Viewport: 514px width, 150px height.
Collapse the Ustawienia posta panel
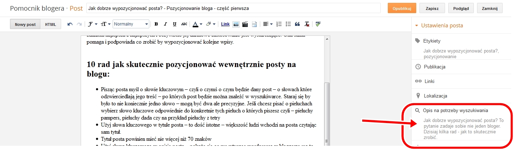(x=439, y=26)
